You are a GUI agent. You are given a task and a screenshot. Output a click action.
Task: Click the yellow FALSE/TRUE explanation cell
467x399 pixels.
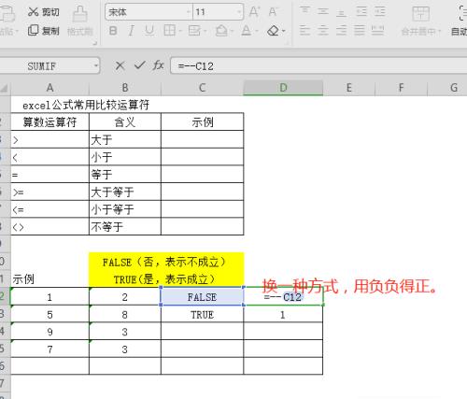coord(166,270)
